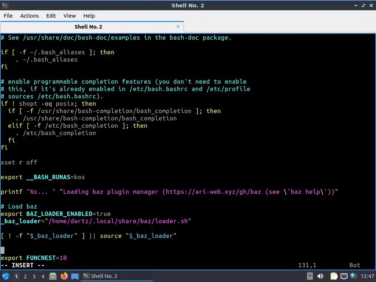Viewport: 376px width, 282px height.
Task: Open the File menu
Action: coord(8,16)
